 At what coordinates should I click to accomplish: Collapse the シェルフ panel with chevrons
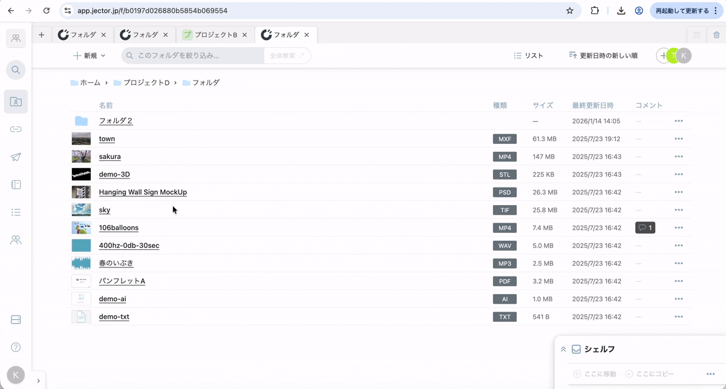click(x=563, y=349)
